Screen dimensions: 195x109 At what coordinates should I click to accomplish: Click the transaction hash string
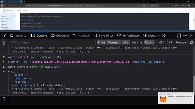80,62
